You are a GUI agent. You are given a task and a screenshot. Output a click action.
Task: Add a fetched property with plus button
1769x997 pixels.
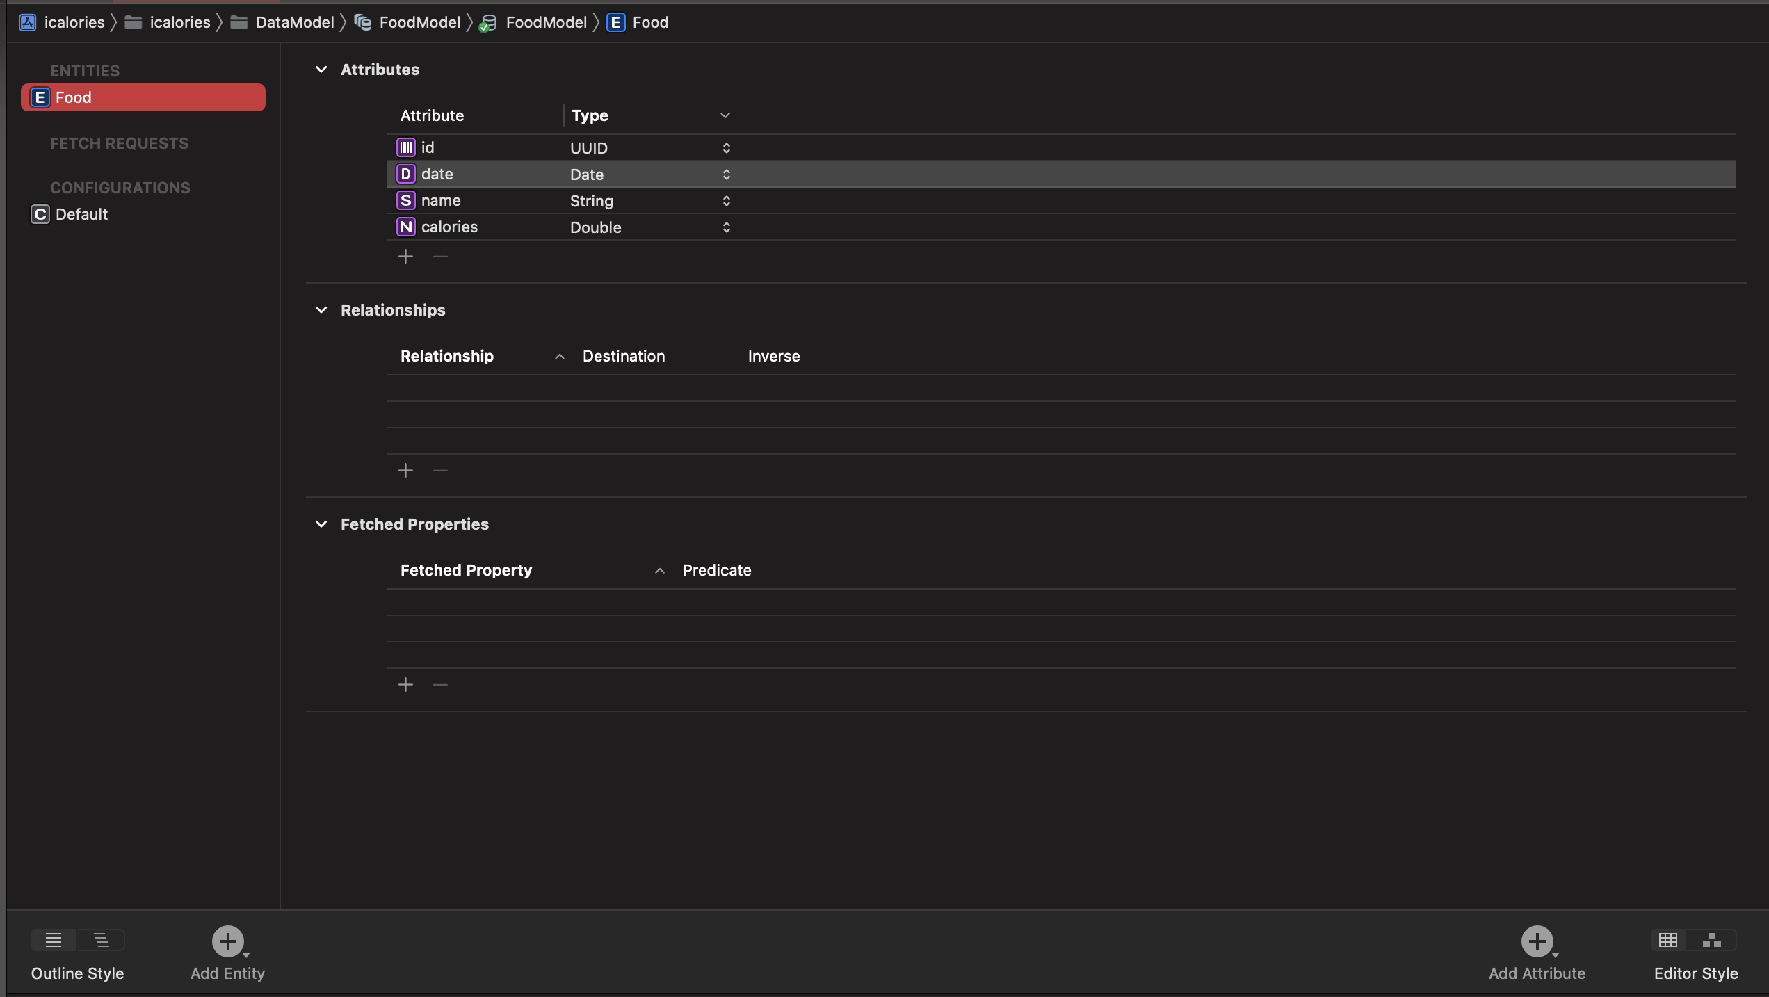(405, 685)
